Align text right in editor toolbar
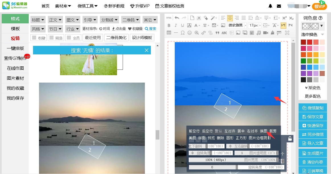Image resolution: width=331 pixels, height=174 pixels. 237,18
